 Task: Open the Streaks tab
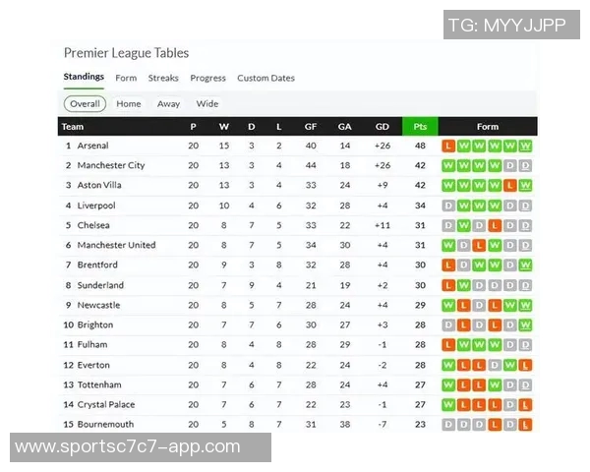coord(163,78)
